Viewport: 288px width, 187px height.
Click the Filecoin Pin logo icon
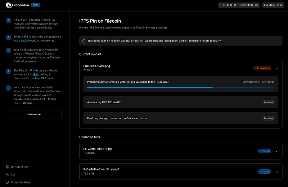9,5
